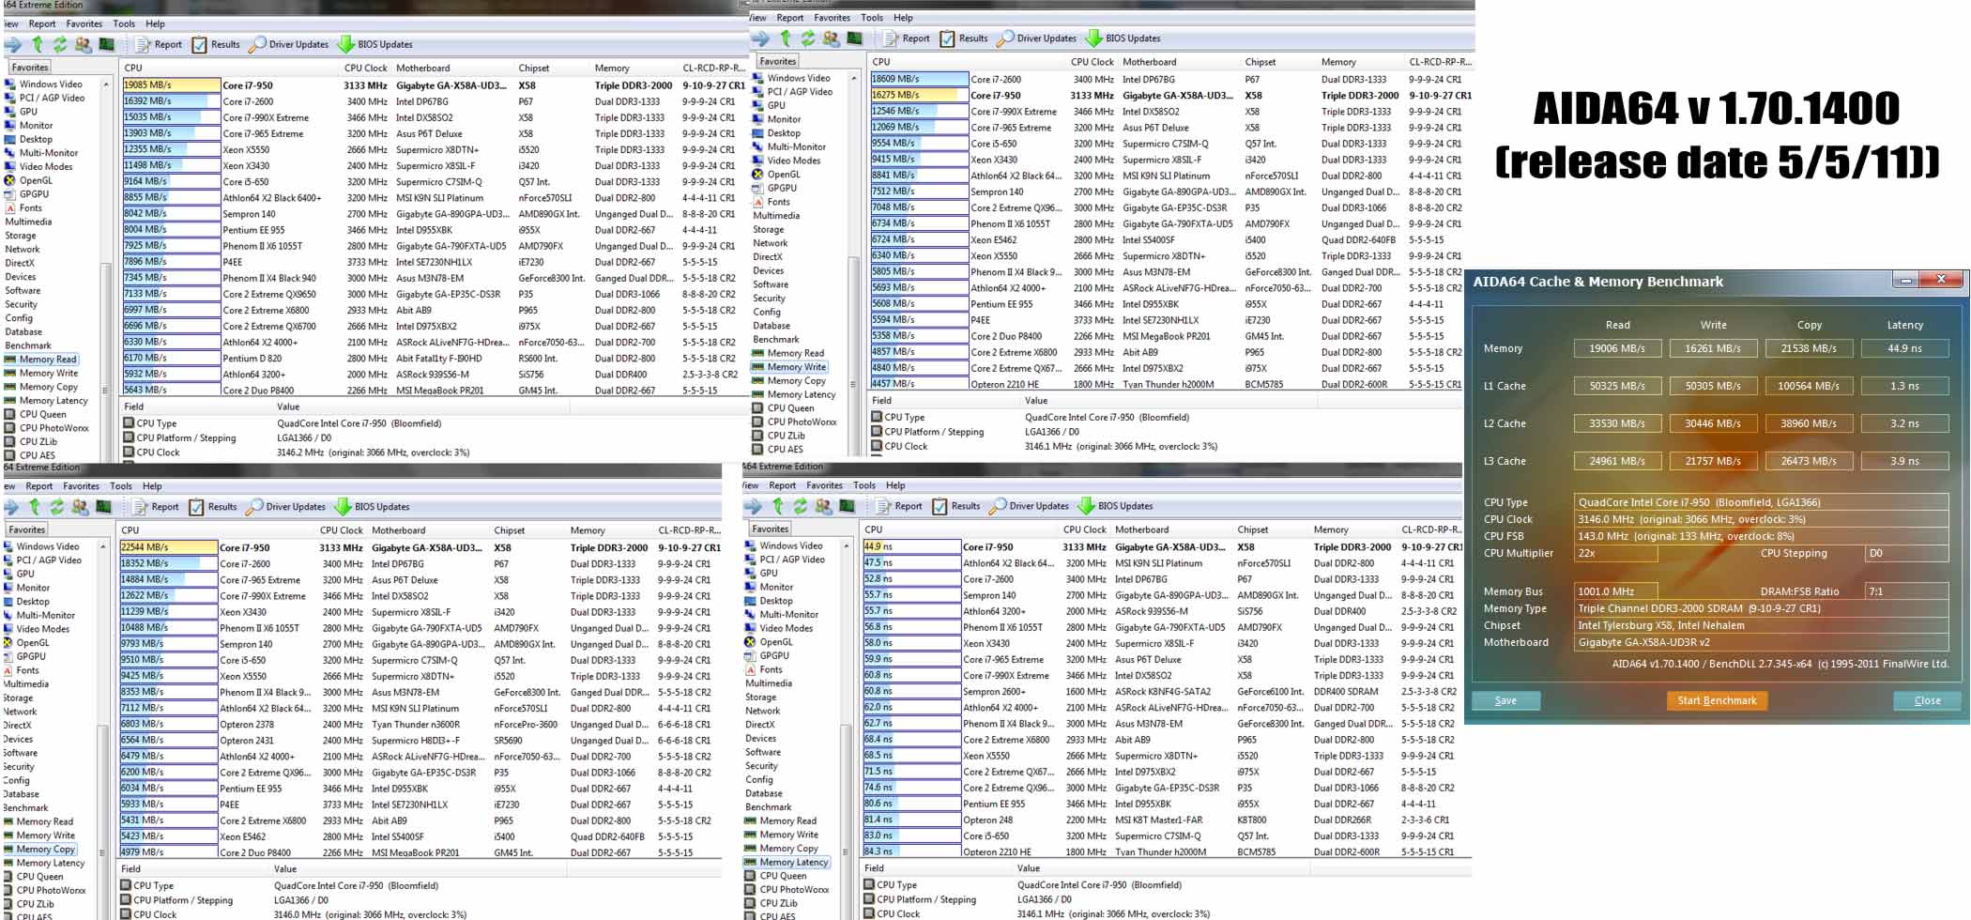Select CPU PhotoWorxx in Memory Read window tree
The width and height of the screenshot is (1971, 920).
[x=54, y=428]
